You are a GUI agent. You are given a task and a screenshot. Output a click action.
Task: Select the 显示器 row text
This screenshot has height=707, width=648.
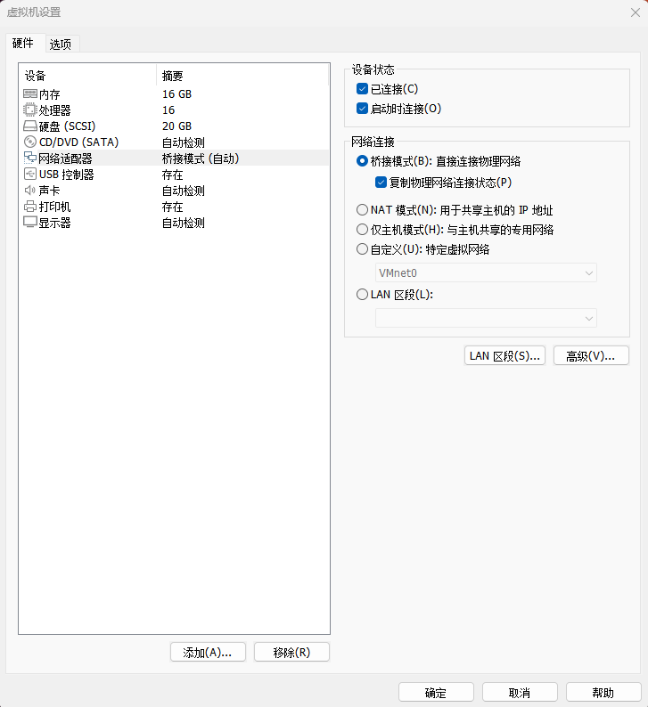(x=55, y=223)
